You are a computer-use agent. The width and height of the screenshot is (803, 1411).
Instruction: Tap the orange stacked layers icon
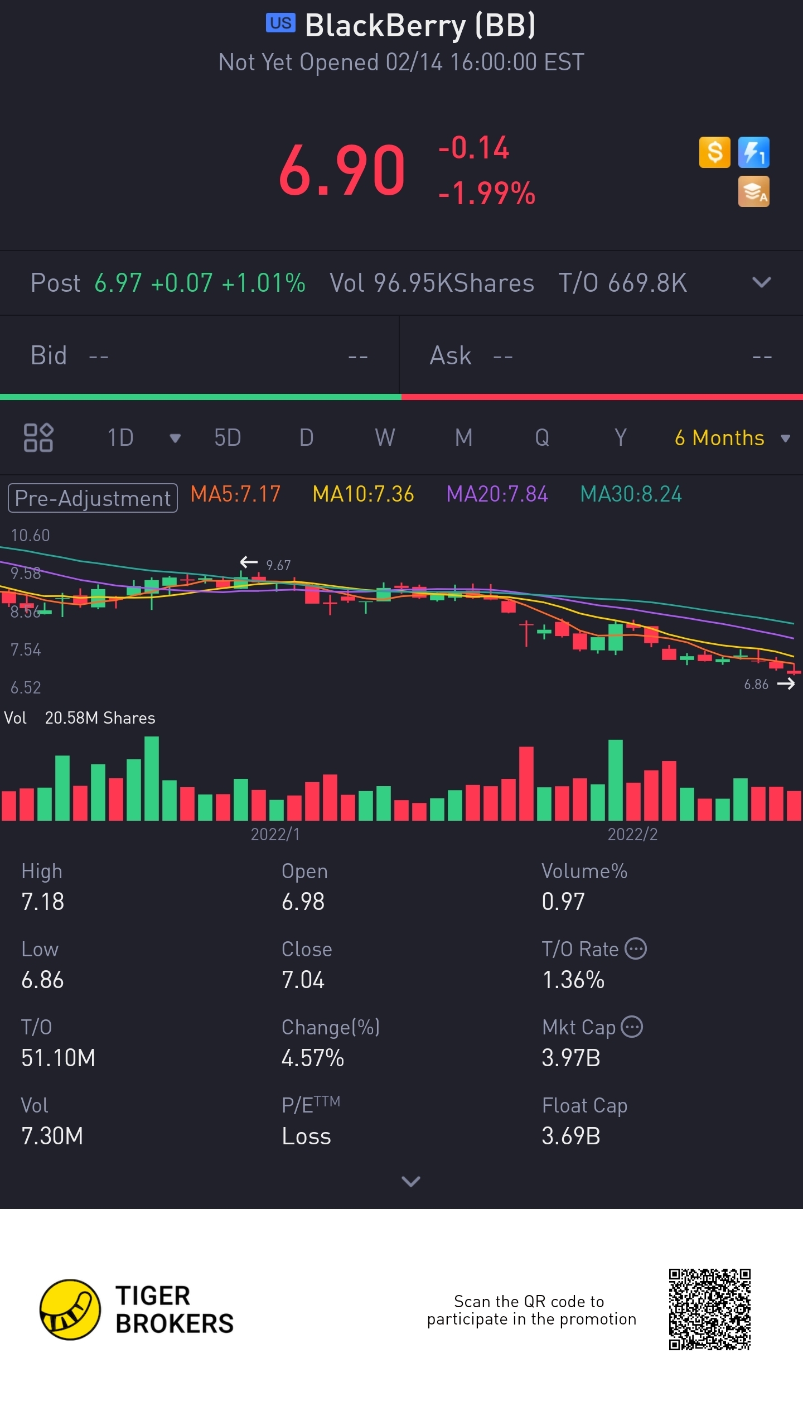753,191
